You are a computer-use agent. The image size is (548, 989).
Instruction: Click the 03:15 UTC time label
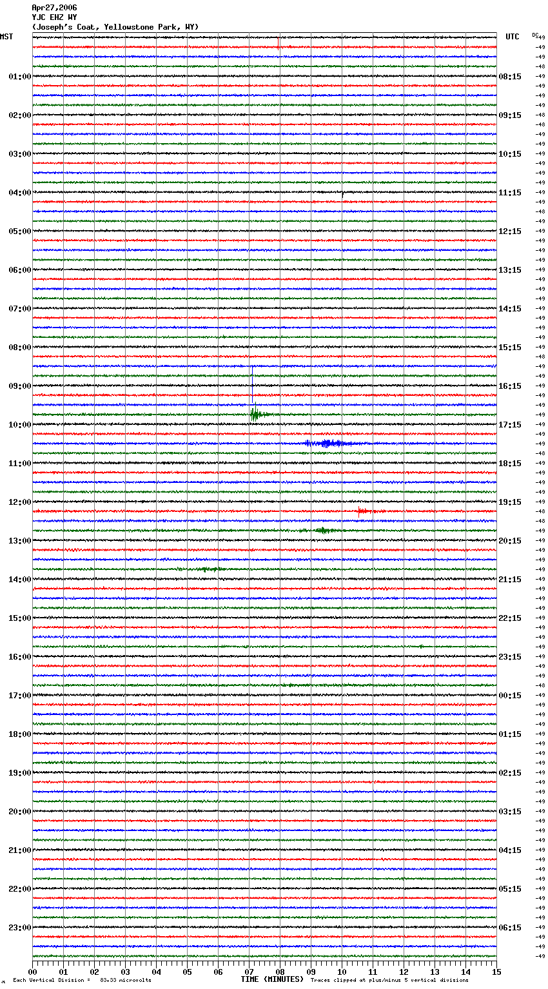pyautogui.click(x=510, y=812)
